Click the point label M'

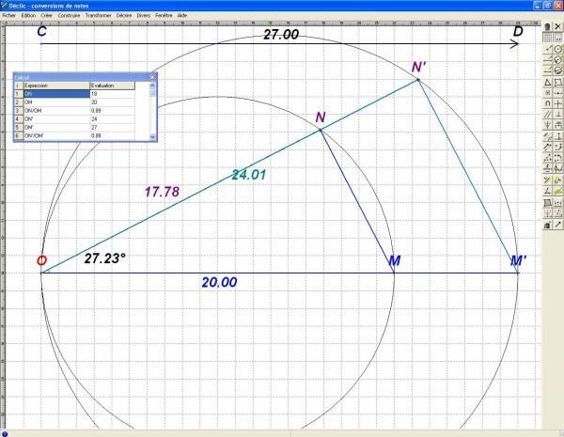(x=518, y=260)
